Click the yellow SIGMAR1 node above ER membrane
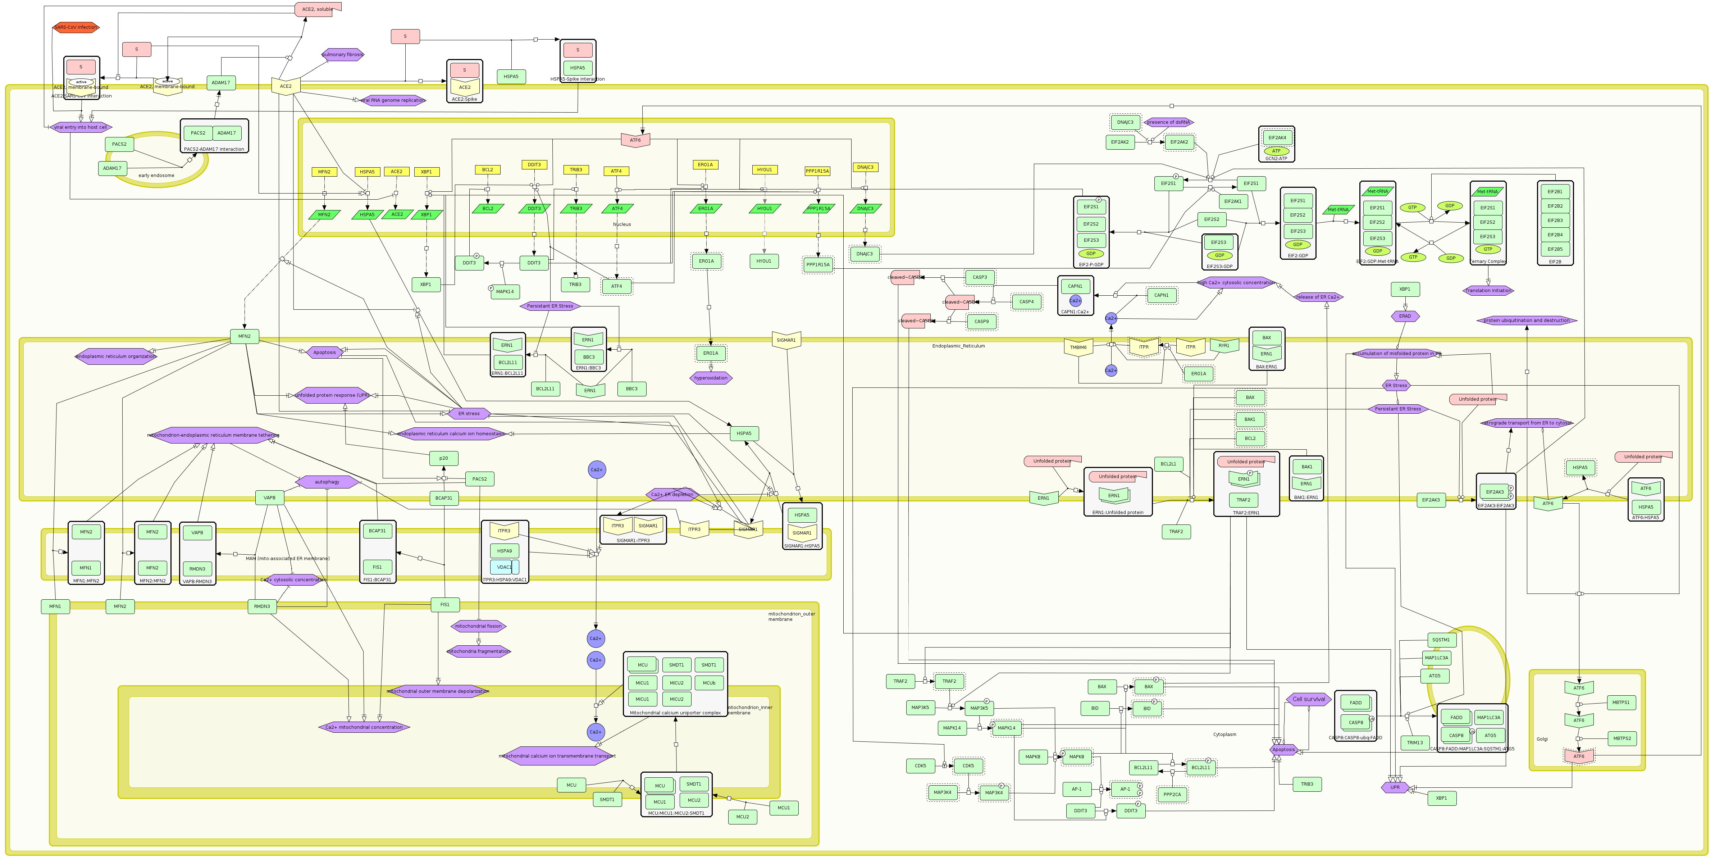The height and width of the screenshot is (859, 1715). pos(786,340)
